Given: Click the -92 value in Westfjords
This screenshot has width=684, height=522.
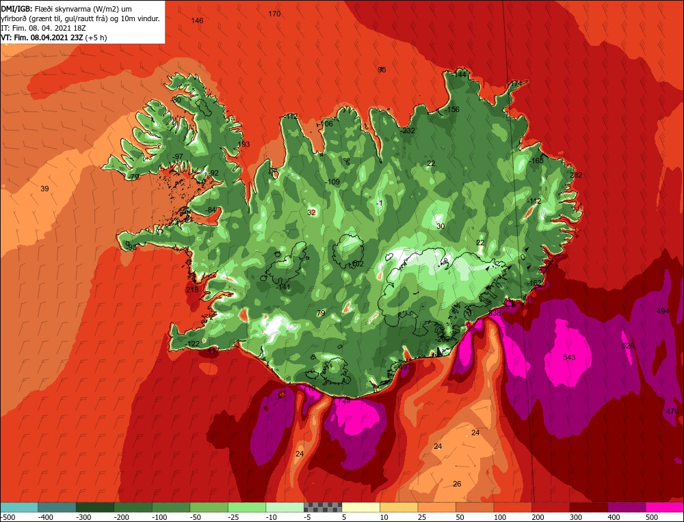Looking at the screenshot, I should pos(213,174).
